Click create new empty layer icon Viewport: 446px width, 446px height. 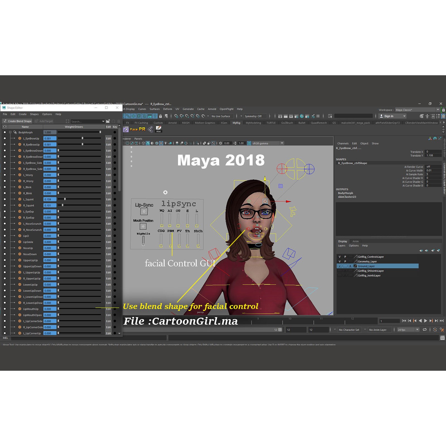[x=433, y=250]
